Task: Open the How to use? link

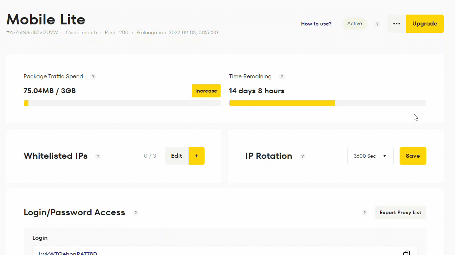Action: (316, 24)
